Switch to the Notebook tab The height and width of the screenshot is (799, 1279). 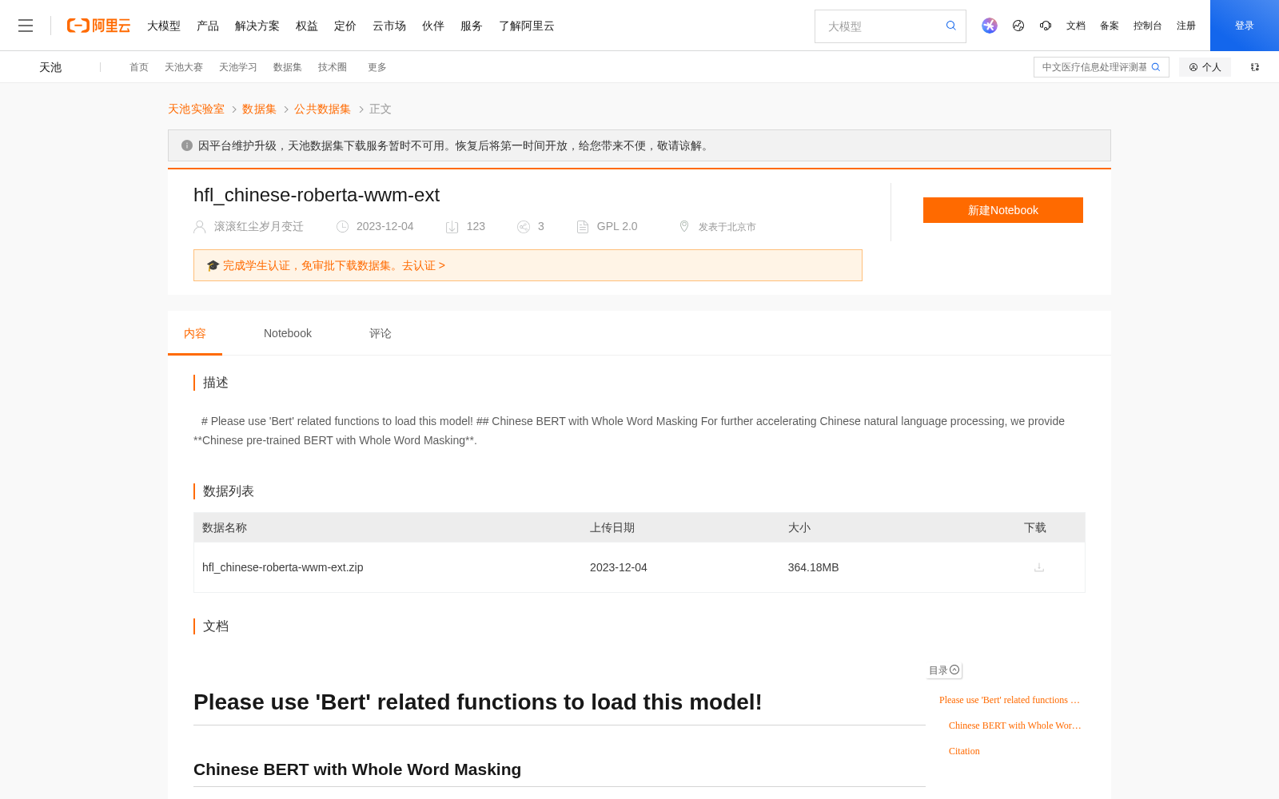pyautogui.click(x=288, y=333)
